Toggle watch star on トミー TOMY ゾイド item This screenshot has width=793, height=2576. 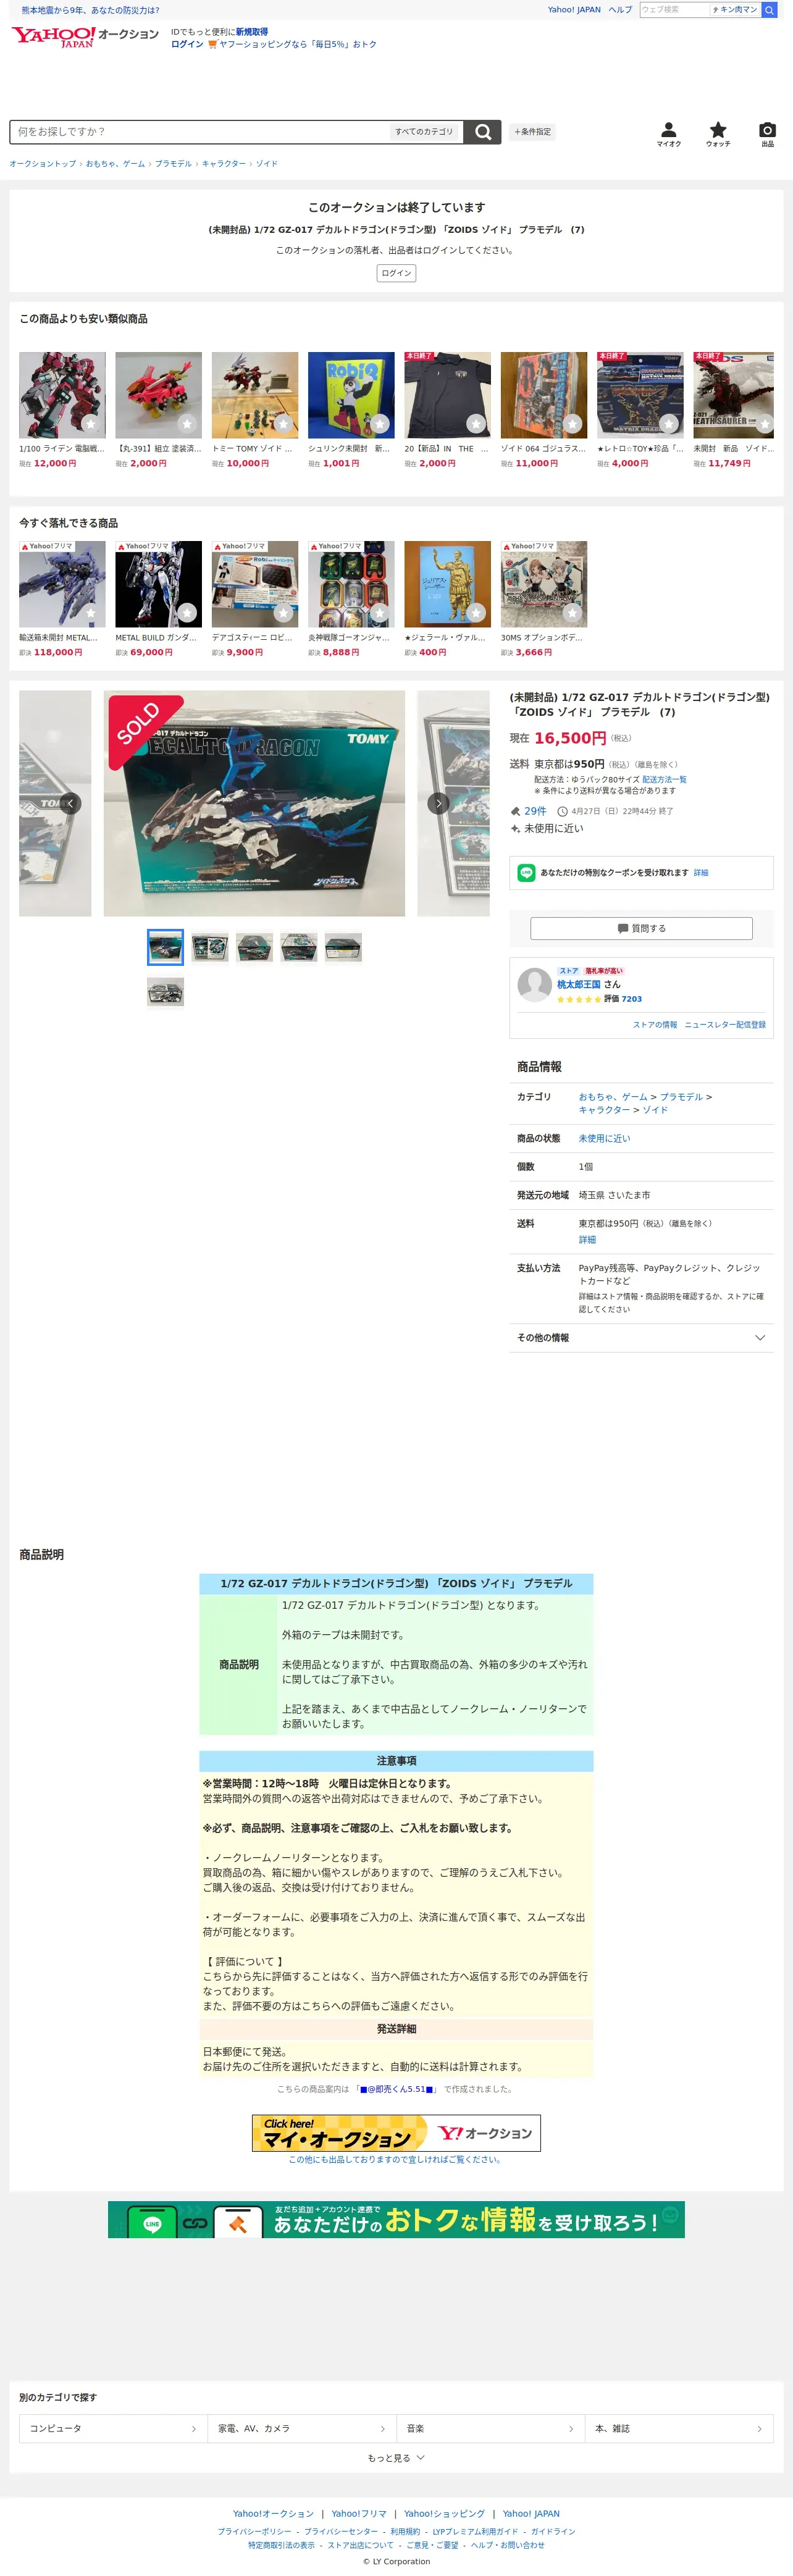[x=283, y=424]
